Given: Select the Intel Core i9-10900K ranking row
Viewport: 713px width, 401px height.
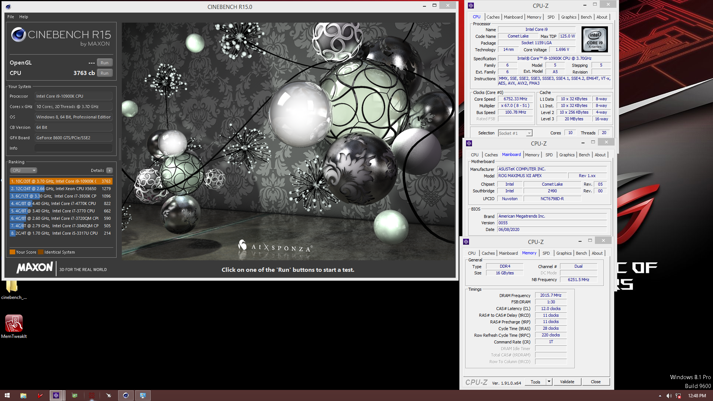Looking at the screenshot, I should 61,181.
